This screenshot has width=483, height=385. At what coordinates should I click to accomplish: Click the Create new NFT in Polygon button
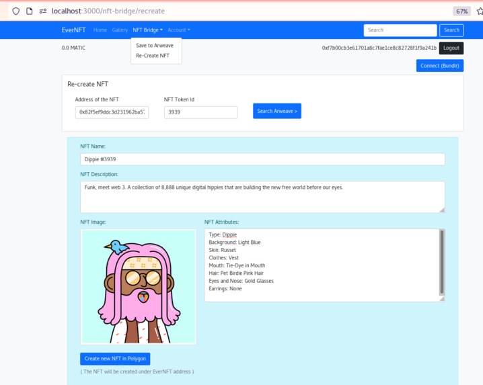point(115,359)
